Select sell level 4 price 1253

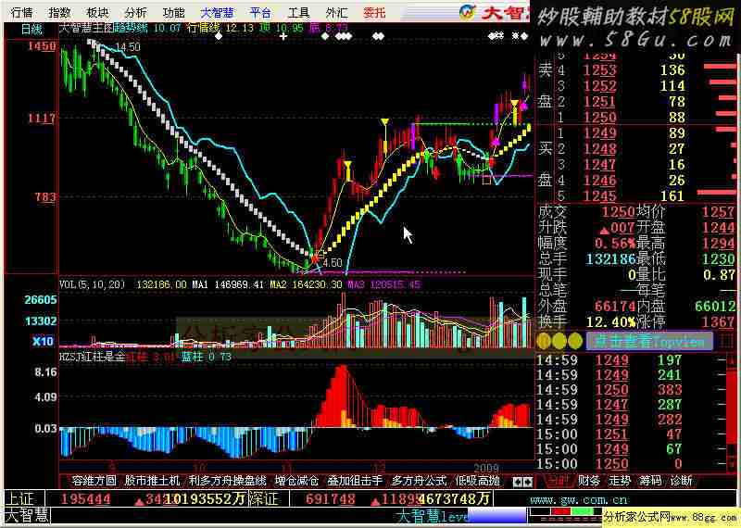point(599,70)
